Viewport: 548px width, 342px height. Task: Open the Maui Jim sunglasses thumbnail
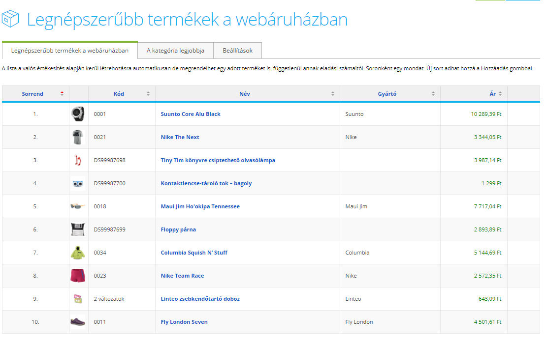point(78,206)
